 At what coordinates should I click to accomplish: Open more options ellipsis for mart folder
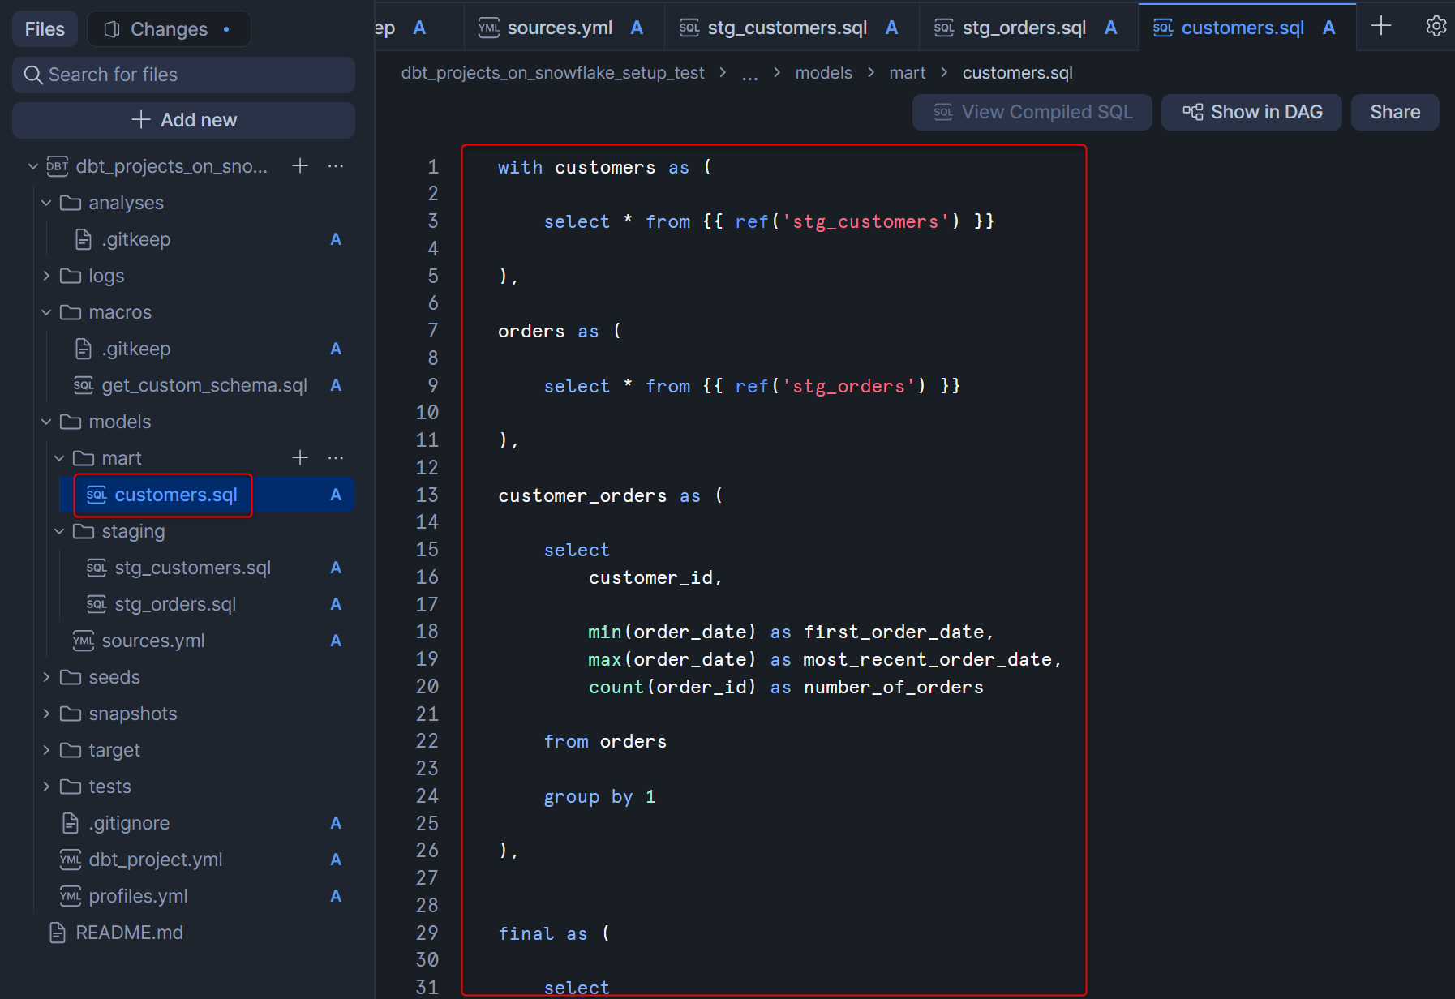[336, 458]
